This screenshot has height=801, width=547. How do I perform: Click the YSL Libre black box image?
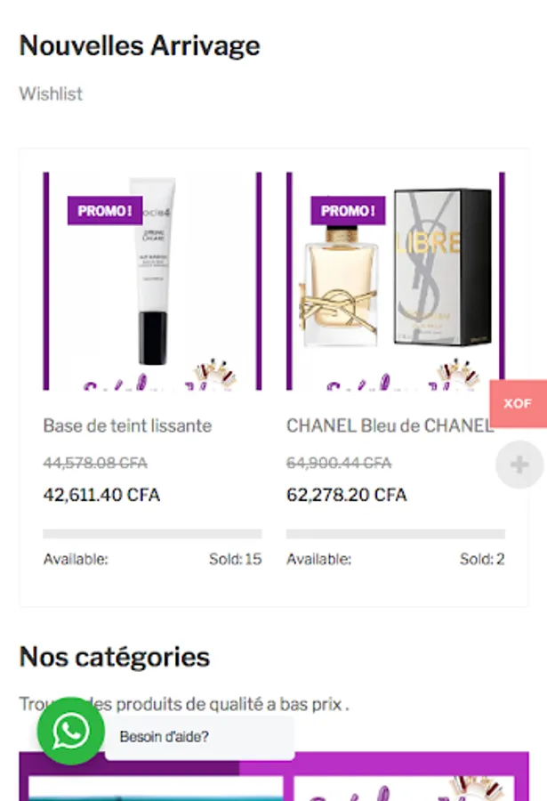tap(443, 267)
